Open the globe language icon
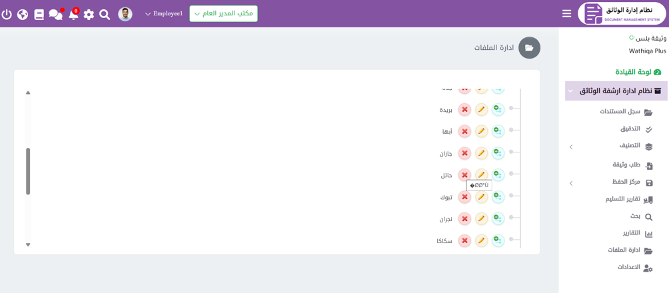Viewport: 669px width, 293px height. coord(23,14)
